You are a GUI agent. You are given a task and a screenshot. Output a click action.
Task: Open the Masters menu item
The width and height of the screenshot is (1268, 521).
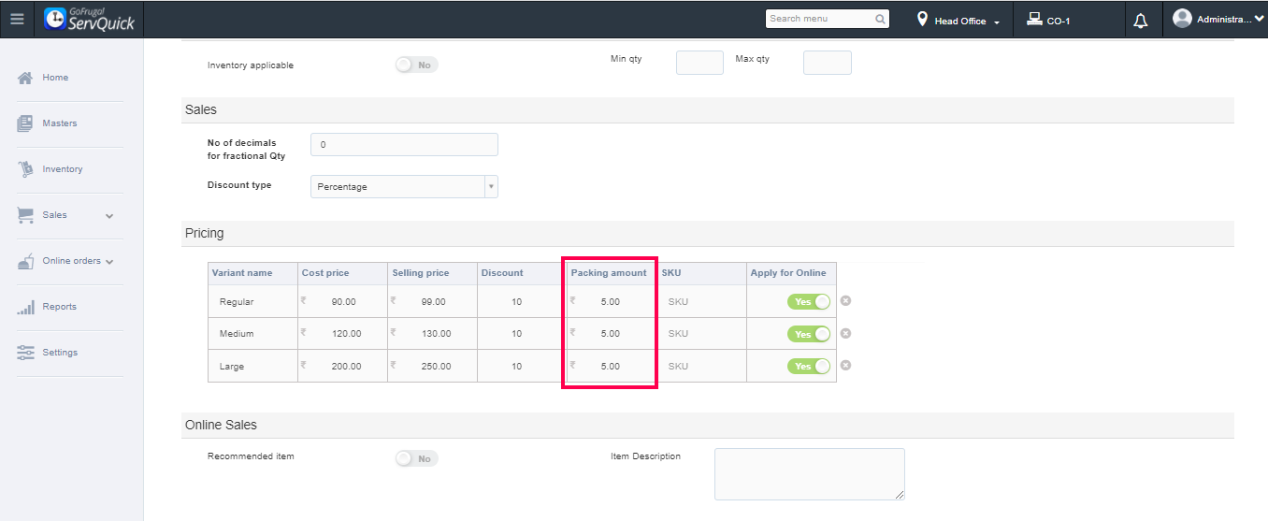coord(60,123)
